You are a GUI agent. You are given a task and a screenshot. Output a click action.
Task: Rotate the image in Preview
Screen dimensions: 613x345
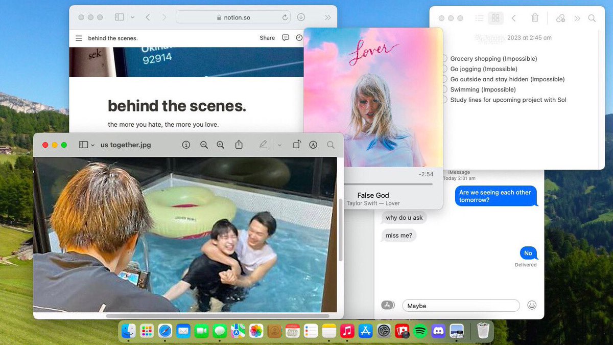(296, 145)
